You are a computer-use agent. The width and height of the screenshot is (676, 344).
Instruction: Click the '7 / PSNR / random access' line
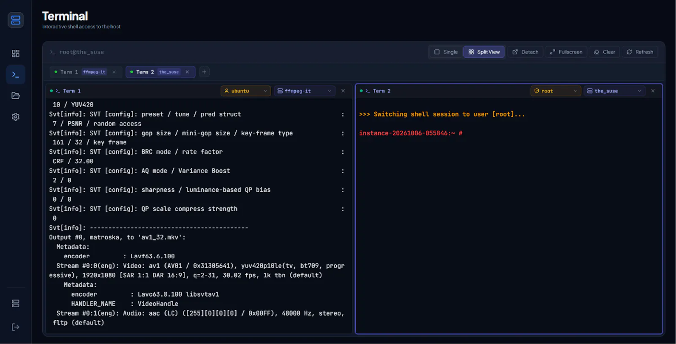[97, 124]
